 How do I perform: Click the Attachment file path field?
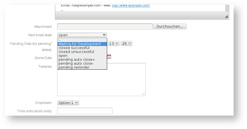coord(105,26)
